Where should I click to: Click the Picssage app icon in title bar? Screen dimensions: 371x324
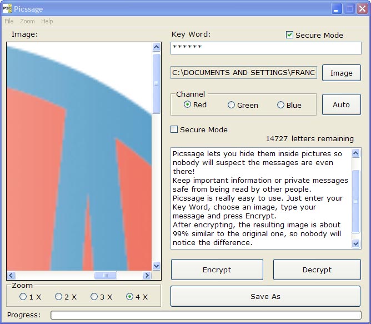[x=7, y=9]
